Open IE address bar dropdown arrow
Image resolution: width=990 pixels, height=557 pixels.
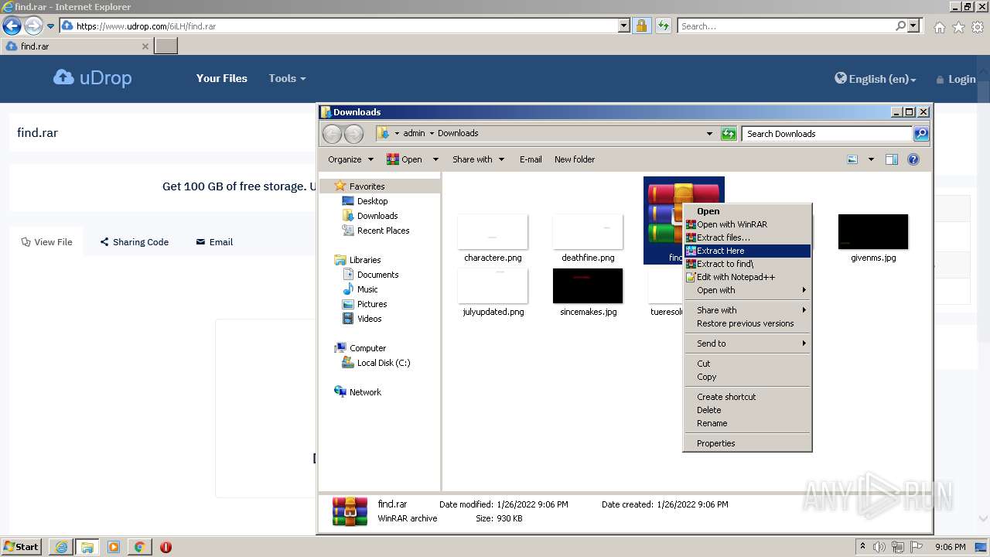click(624, 26)
